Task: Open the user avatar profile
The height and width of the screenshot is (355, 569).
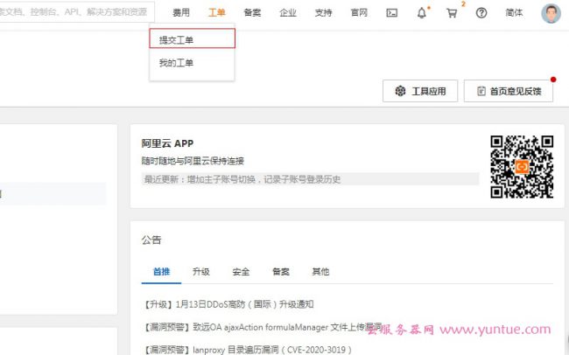Action: (x=551, y=13)
